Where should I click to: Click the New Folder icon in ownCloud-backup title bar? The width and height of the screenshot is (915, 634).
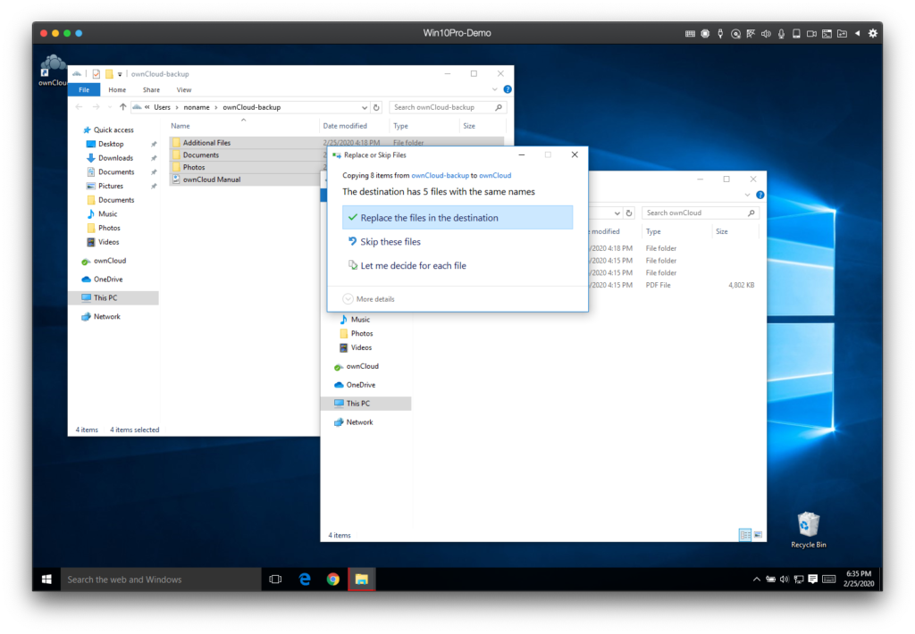[x=109, y=74]
